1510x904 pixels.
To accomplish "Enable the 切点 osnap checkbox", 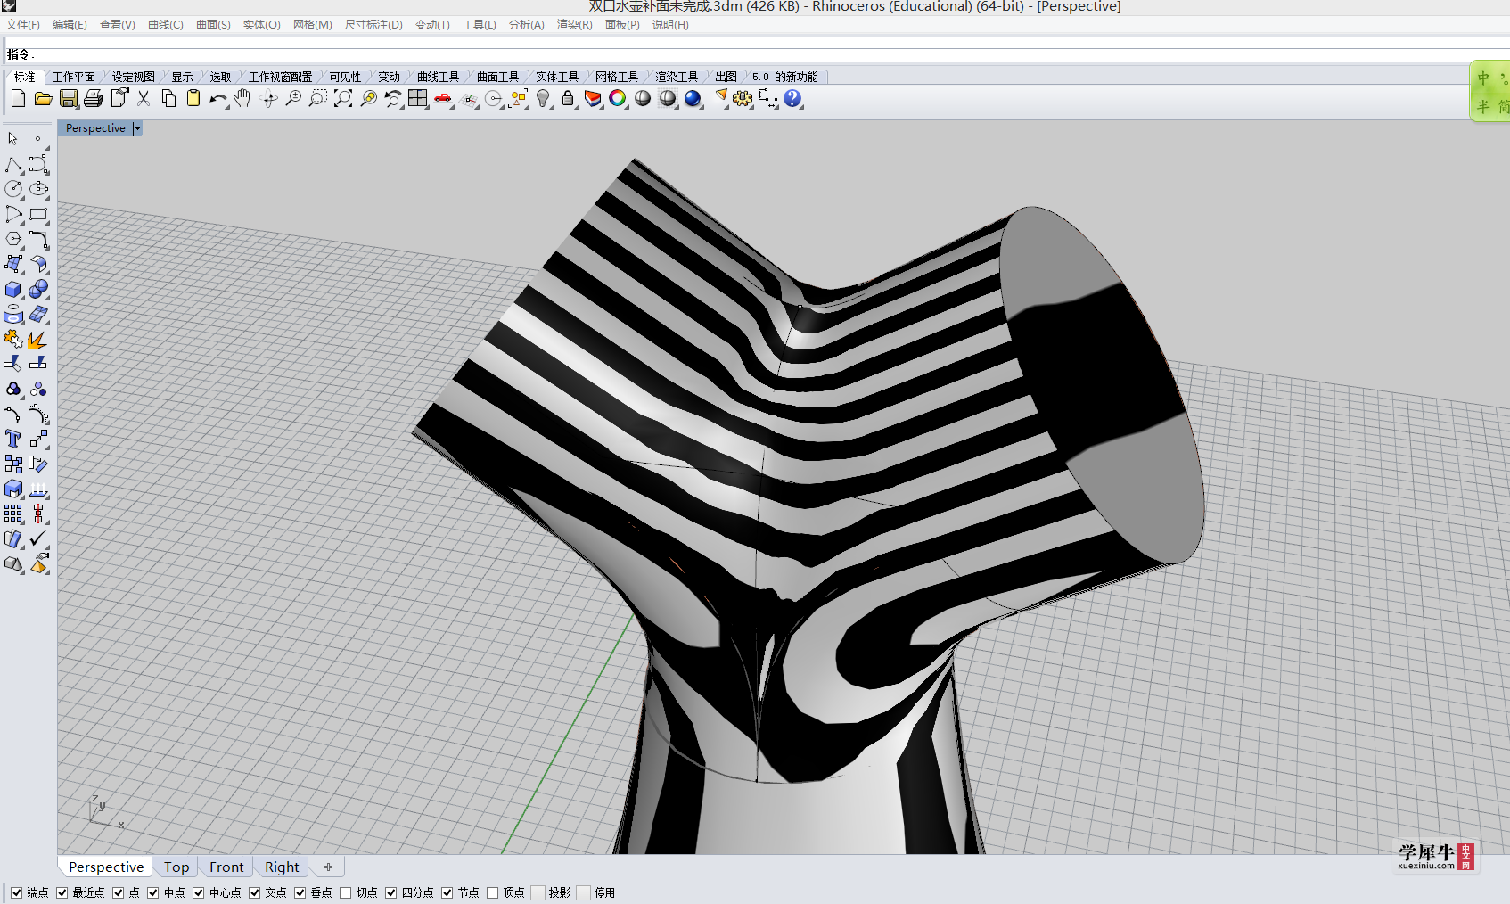I will tap(345, 892).
